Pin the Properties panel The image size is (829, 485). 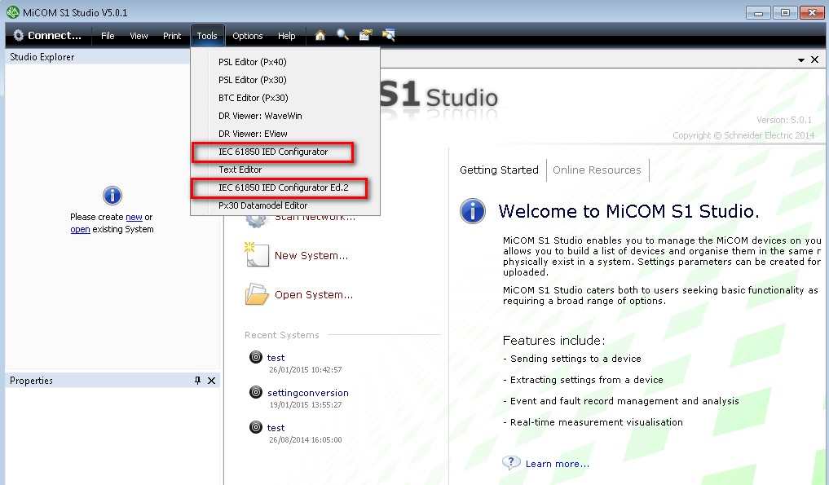click(197, 381)
